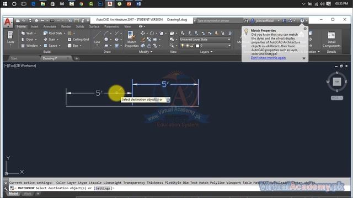Select the Ceiling Grid tool
This screenshot has width=353, height=198.
point(78,39)
